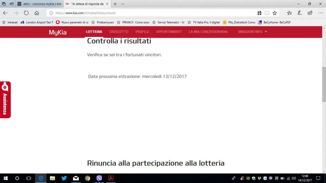Check battery status tray icon
The image size is (326, 183).
tap(282, 178)
